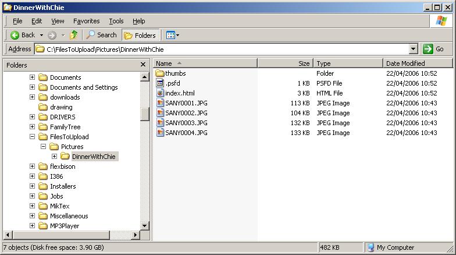Image resolution: width=456 pixels, height=255 pixels.
Task: Select the downloads folder icon in tree
Action: point(43,97)
